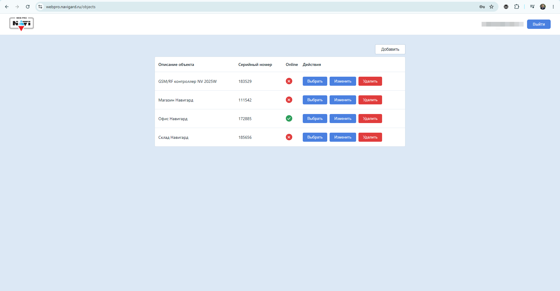Click the Navigard WEB PRO logo
560x291 pixels.
[22, 24]
